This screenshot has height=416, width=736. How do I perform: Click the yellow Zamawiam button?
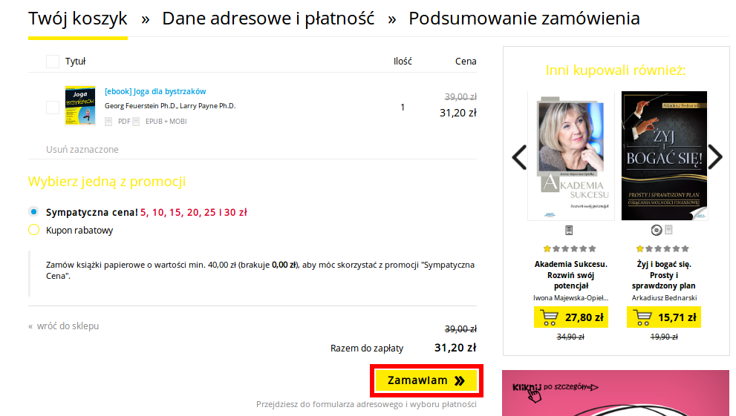click(x=426, y=380)
